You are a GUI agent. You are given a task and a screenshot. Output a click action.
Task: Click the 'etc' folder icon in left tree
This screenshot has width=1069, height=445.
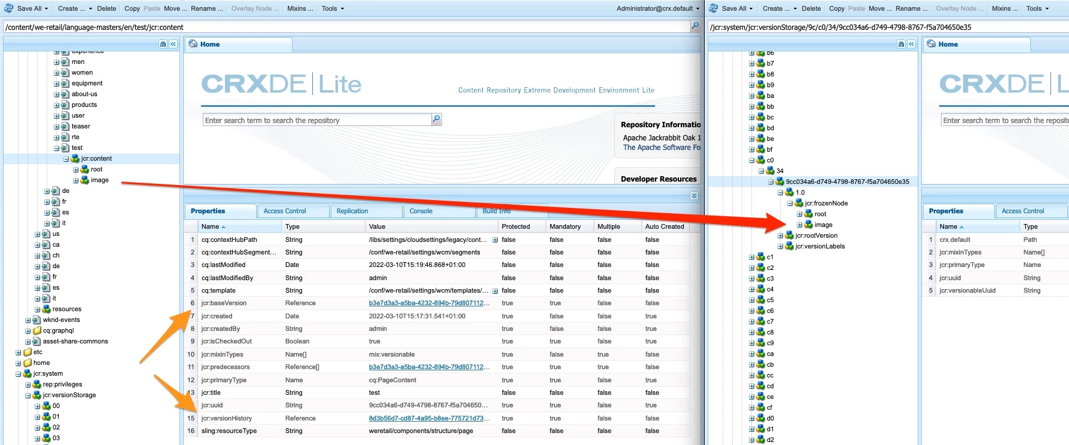(x=28, y=352)
